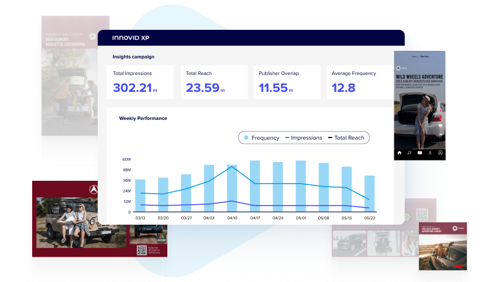Select the 04/24 frequency bar
Screen dimensions: 502x282
pyautogui.click(x=278, y=187)
